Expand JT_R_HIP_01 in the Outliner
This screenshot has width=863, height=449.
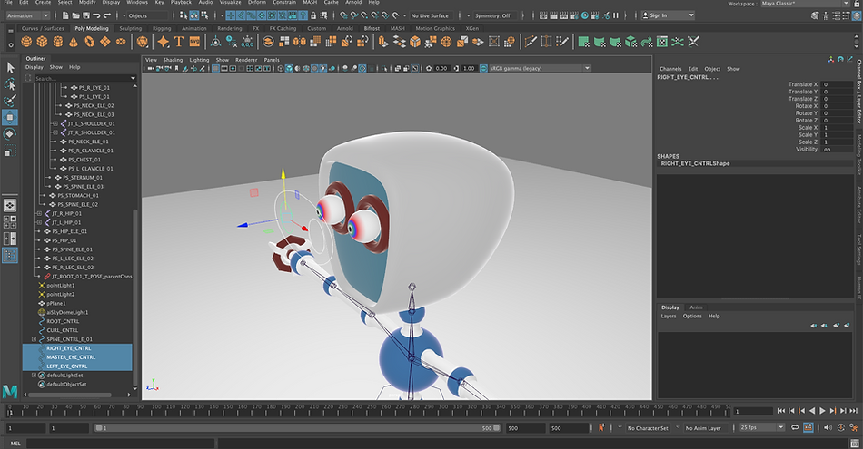[39, 213]
